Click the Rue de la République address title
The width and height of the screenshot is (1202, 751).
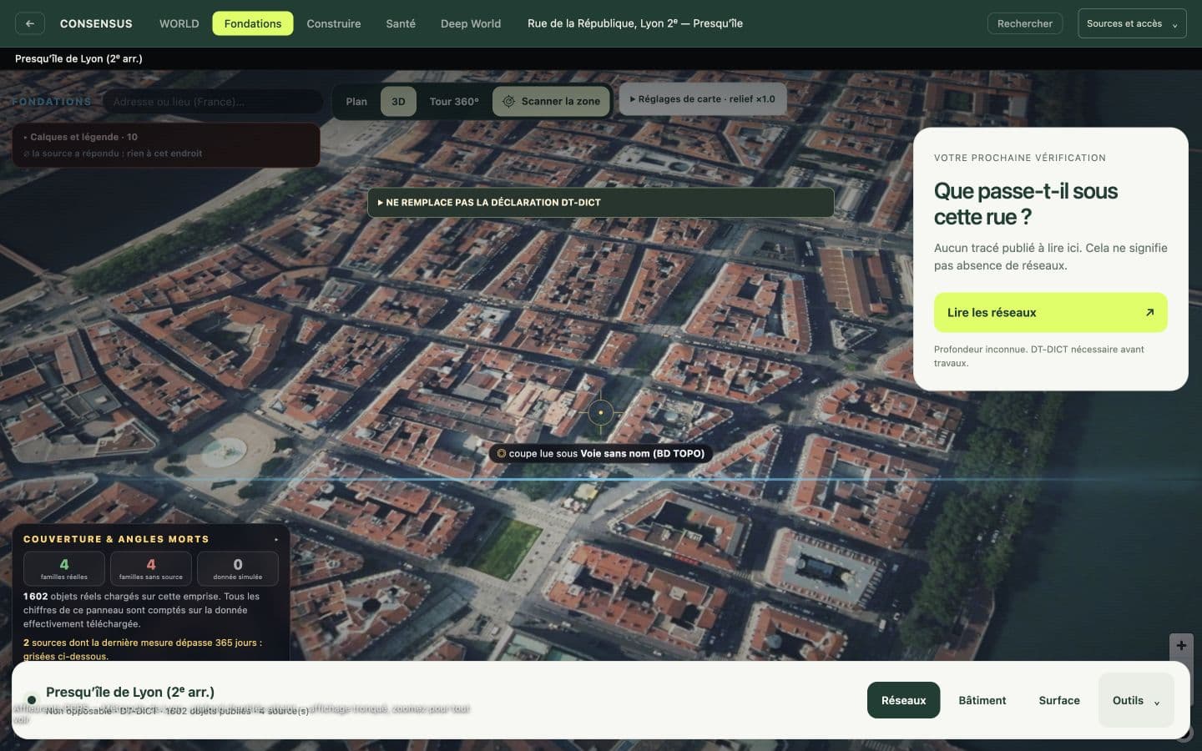pyautogui.click(x=635, y=23)
